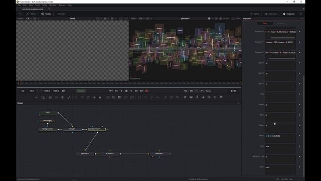321x181 pixels.
Task: Toggle the Inspector panel
Action: pos(289,14)
